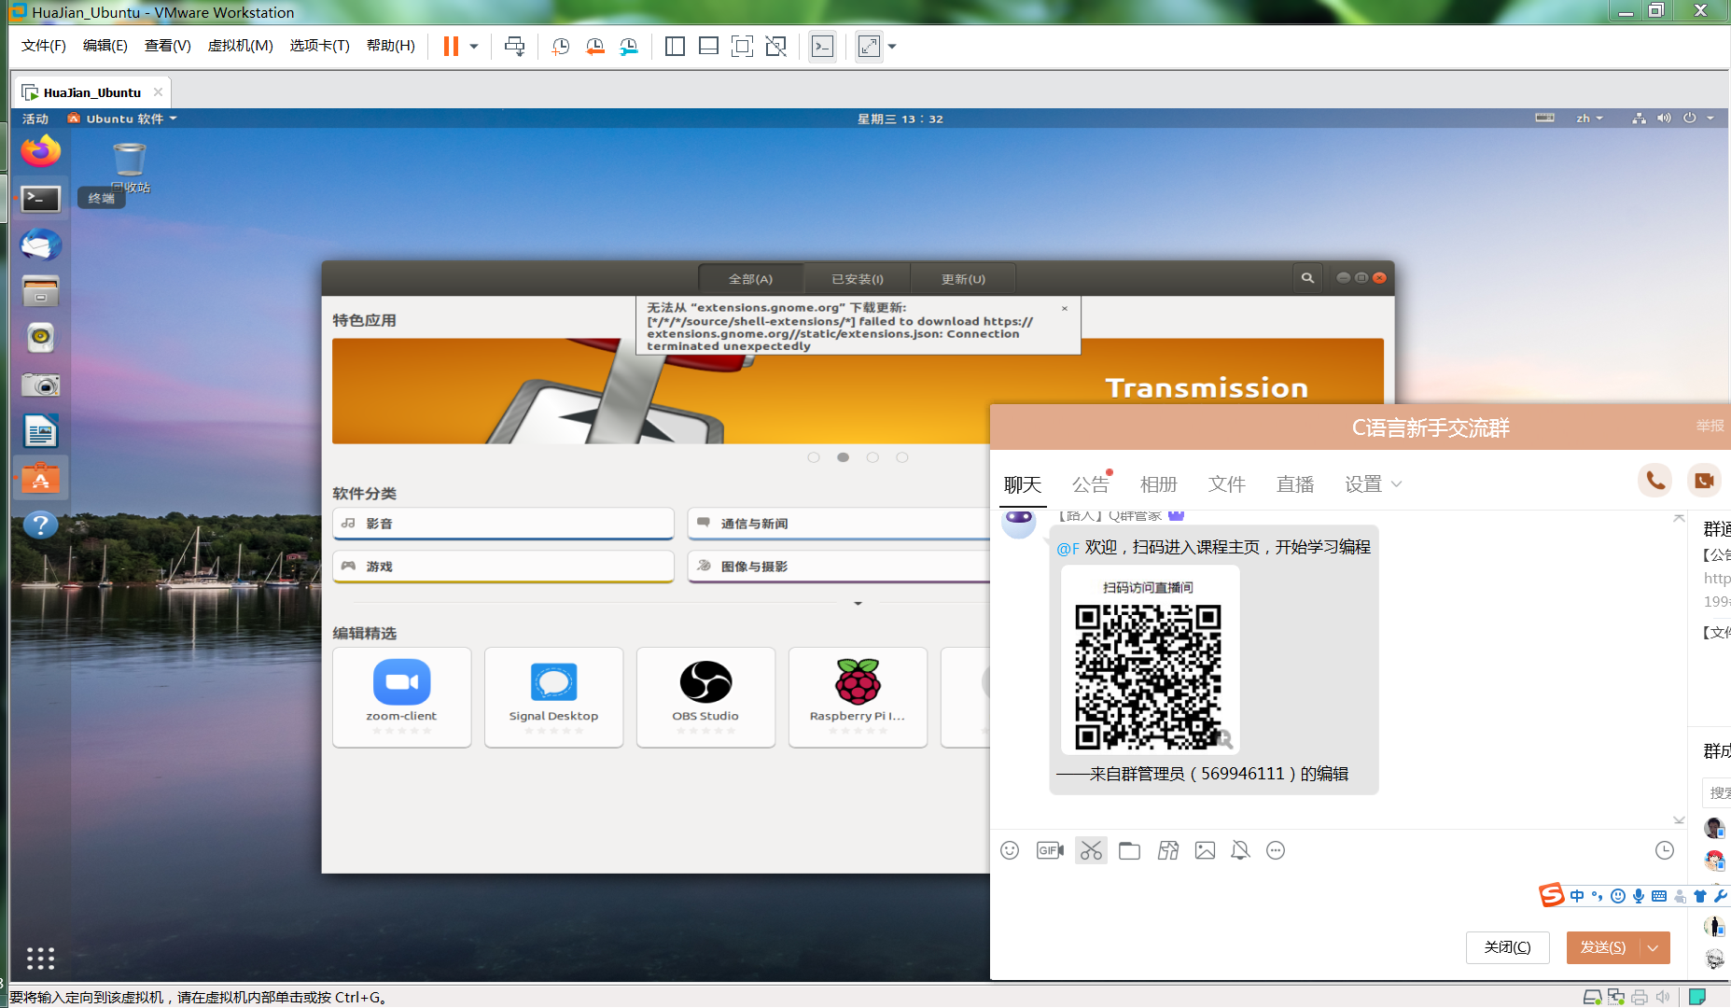Screen dimensions: 1731x1008
Task: Open the 图像与摄影 category
Action: tap(839, 567)
